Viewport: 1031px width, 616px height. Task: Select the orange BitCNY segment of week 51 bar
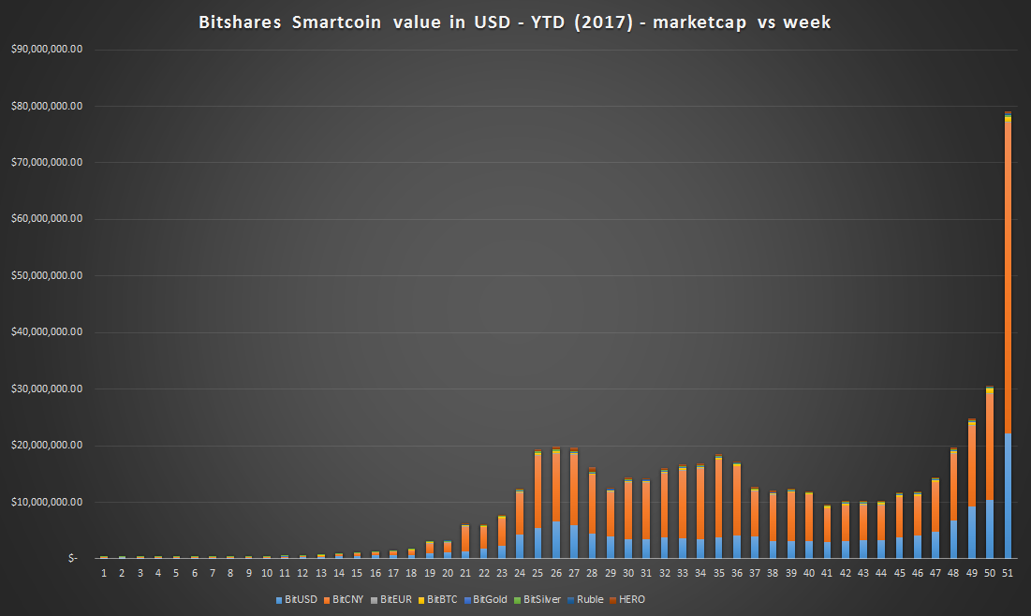click(x=1008, y=277)
